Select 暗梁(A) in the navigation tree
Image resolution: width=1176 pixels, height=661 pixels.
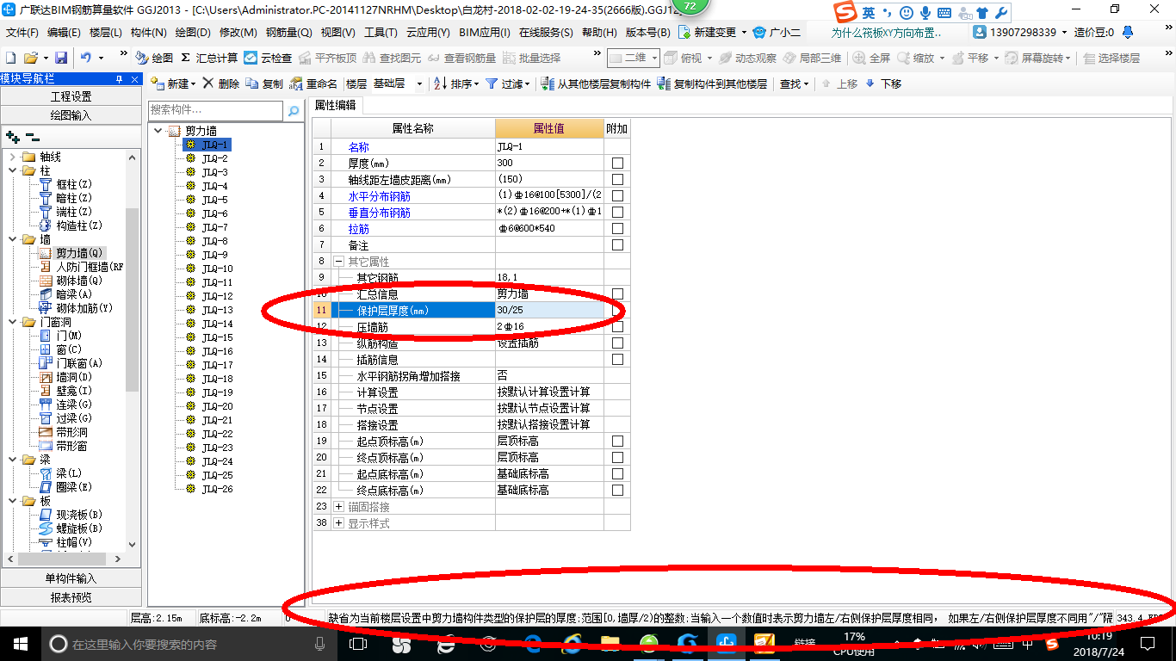point(65,294)
